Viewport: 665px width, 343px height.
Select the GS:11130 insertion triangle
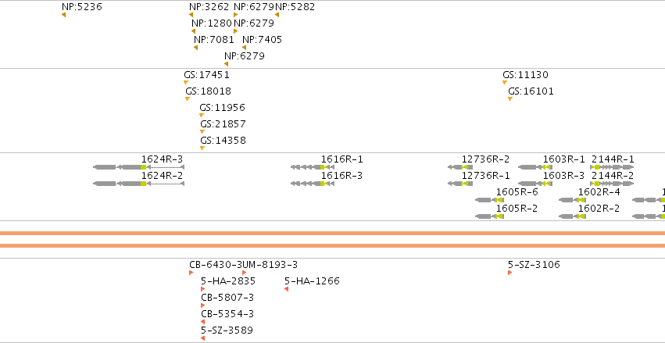(x=505, y=82)
